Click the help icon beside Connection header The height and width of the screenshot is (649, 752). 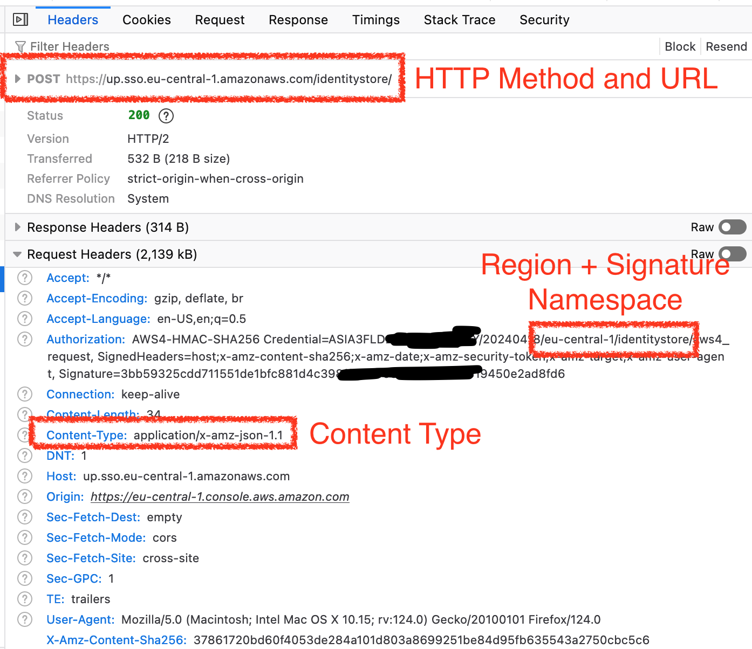(25, 394)
